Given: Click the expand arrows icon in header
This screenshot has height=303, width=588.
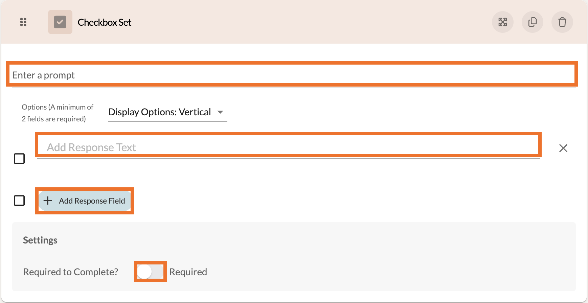Looking at the screenshot, I should 502,22.
